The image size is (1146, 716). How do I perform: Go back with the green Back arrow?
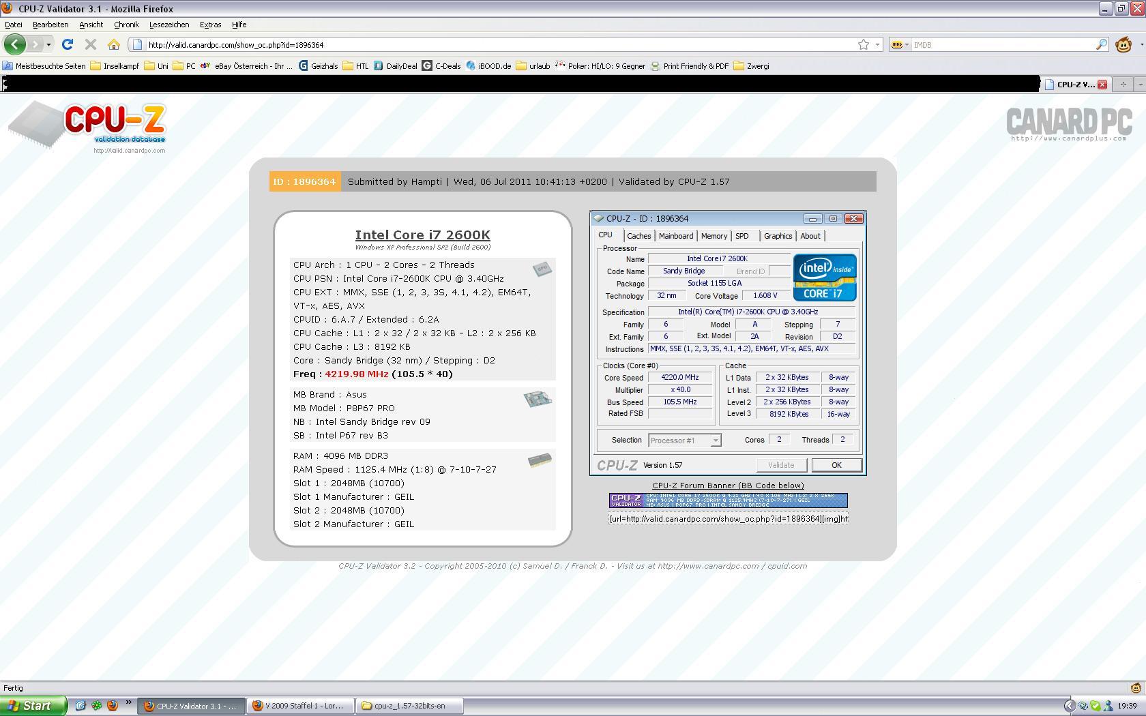(x=15, y=44)
